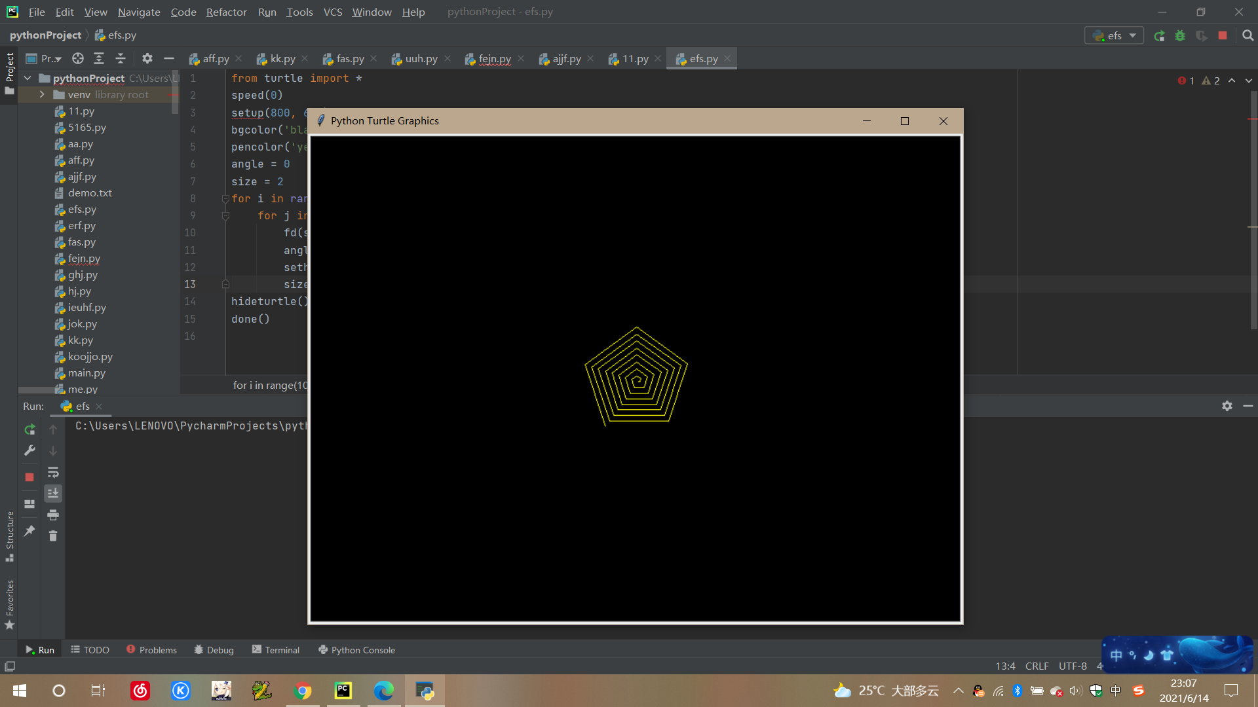Viewport: 1258px width, 707px height.
Task: Click the Search Everywhere magnifier icon
Action: pyautogui.click(x=1248, y=36)
